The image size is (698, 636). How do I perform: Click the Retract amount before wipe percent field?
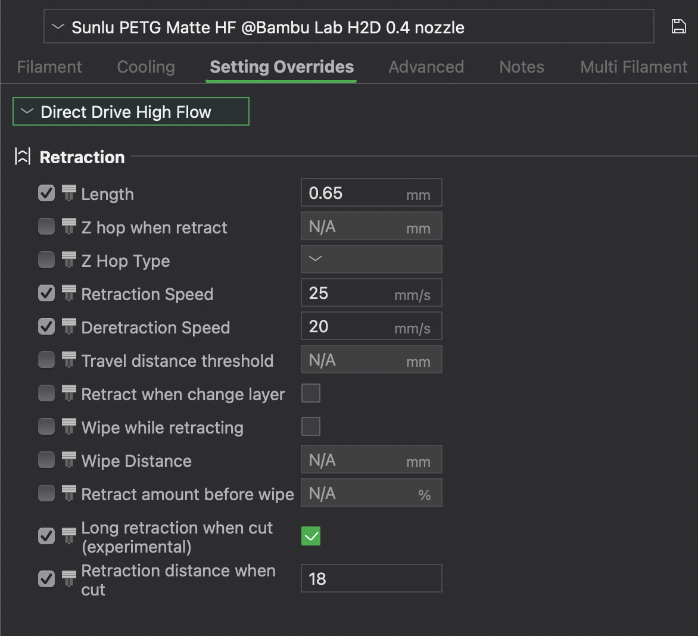(371, 492)
